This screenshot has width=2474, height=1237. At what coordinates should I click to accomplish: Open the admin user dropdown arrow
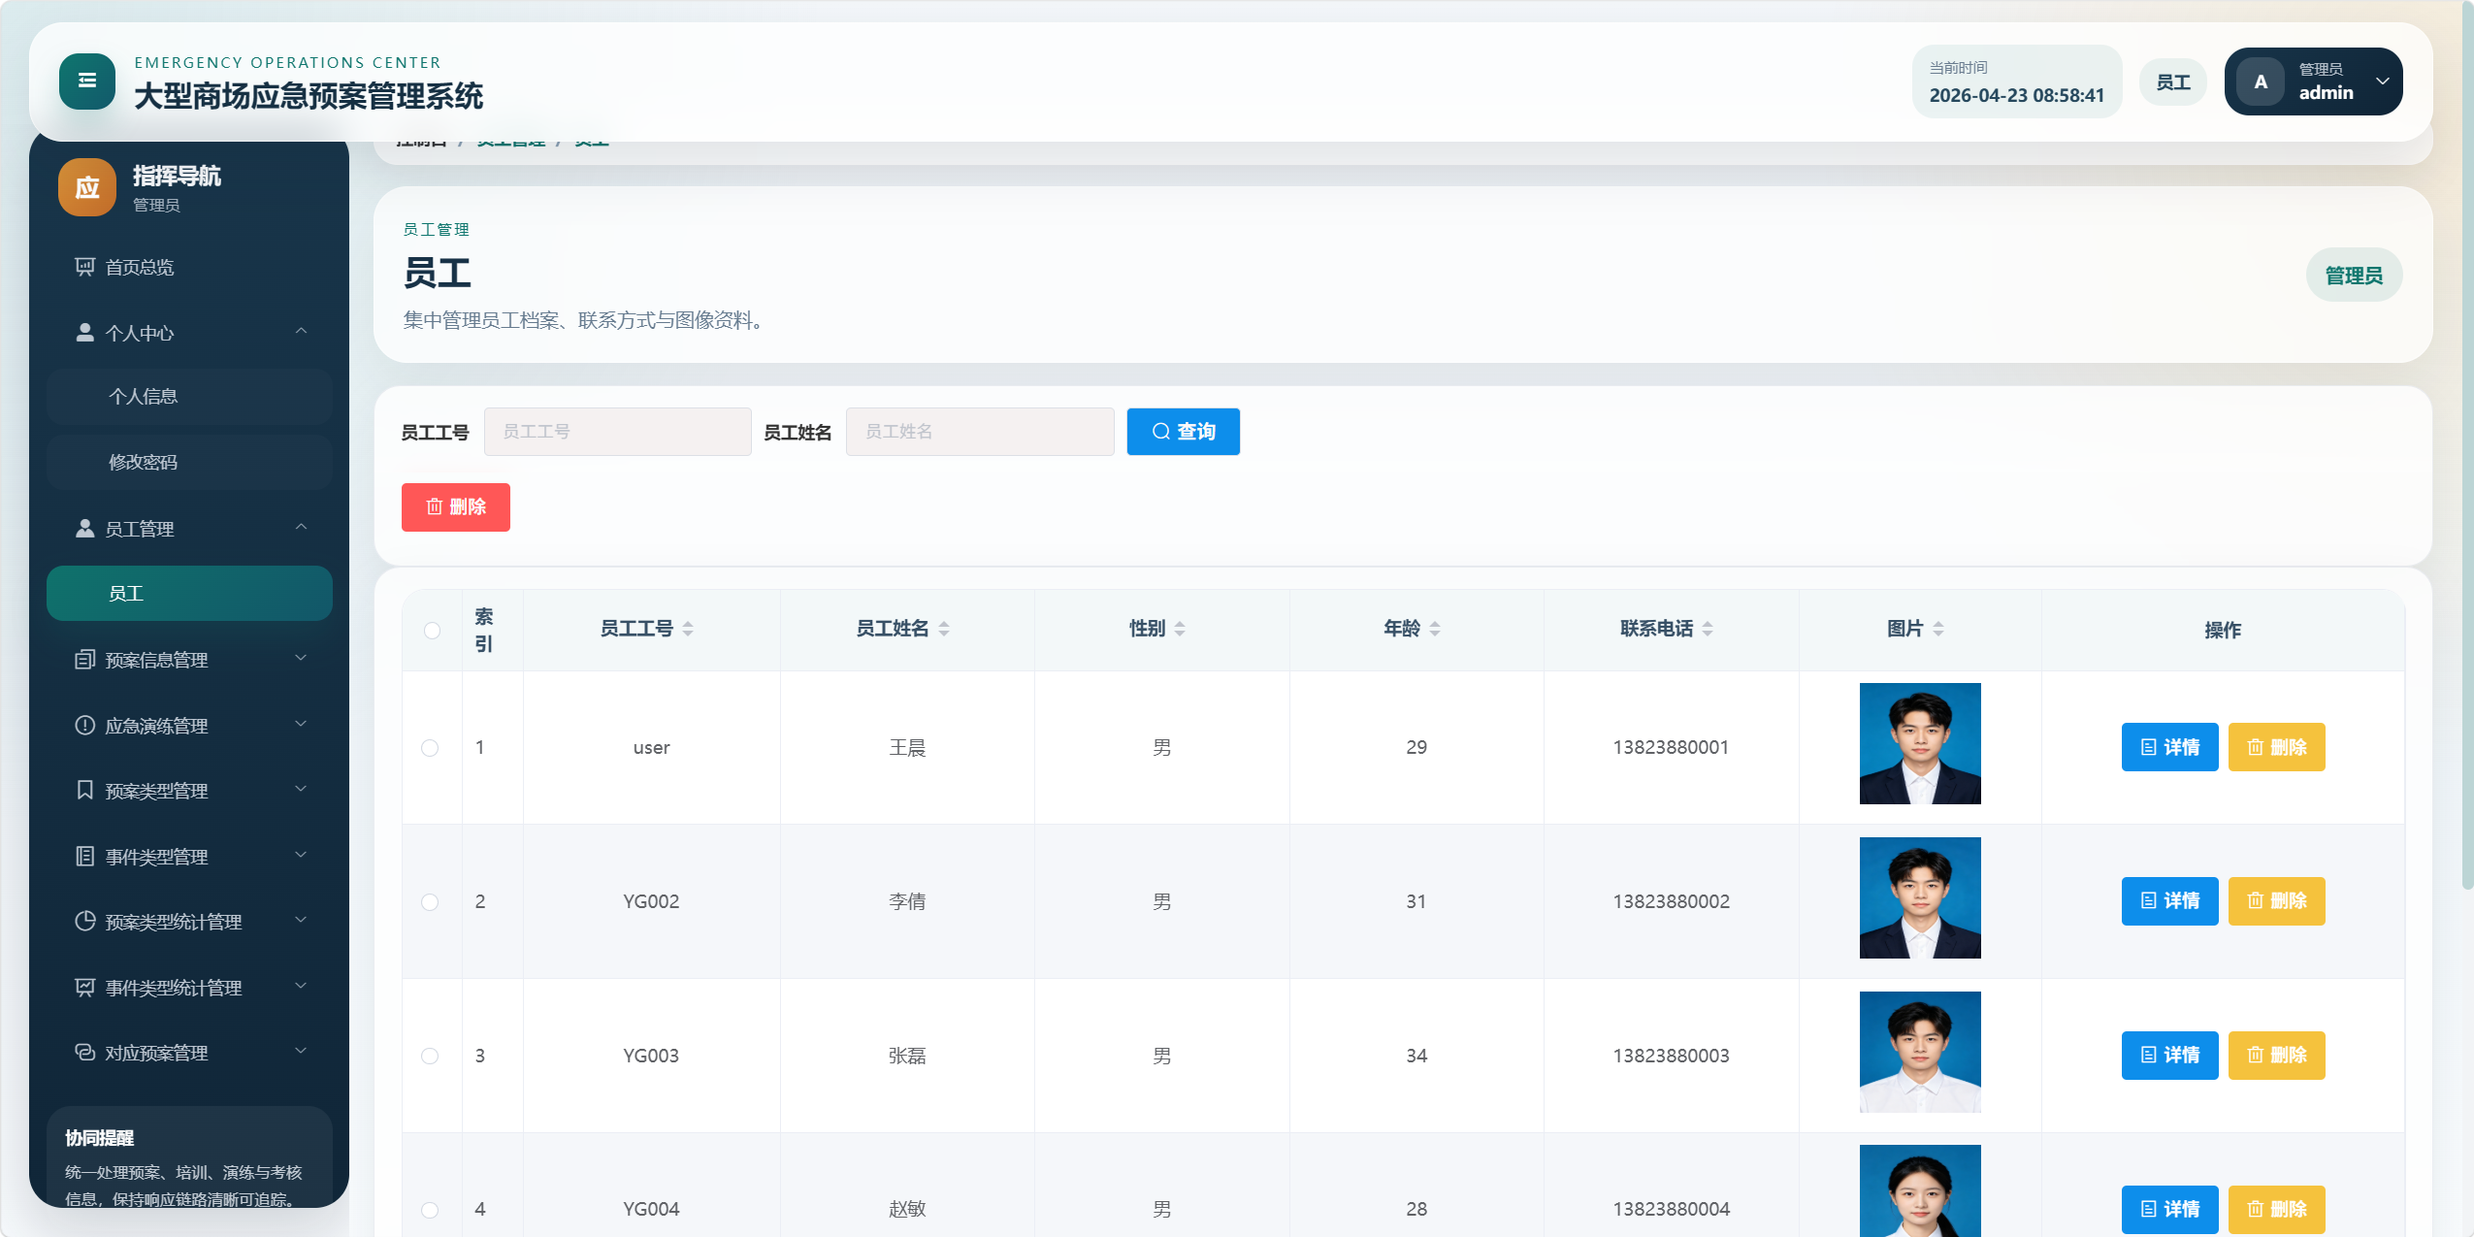click(x=2382, y=81)
